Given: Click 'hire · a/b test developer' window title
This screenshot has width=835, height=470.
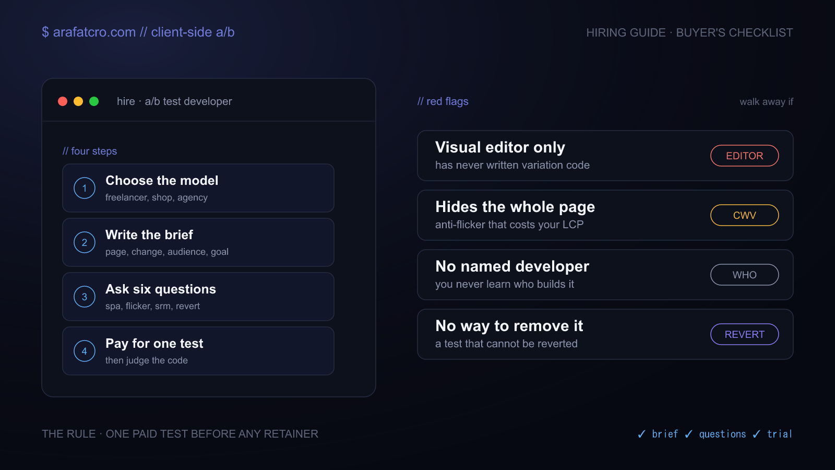Looking at the screenshot, I should [174, 101].
